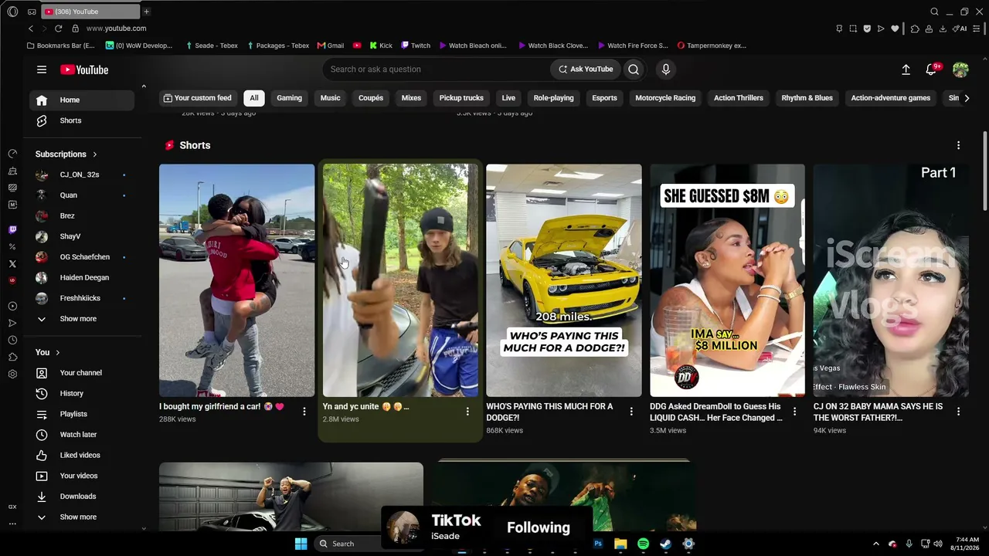The image size is (989, 556).
Task: Open Opera sidebar extensions cube
Action: point(12,358)
